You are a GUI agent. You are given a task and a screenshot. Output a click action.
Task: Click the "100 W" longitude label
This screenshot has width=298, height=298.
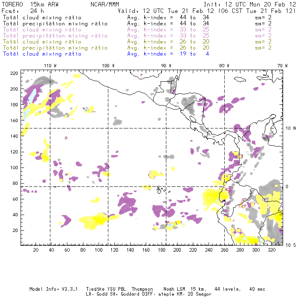(108, 66)
